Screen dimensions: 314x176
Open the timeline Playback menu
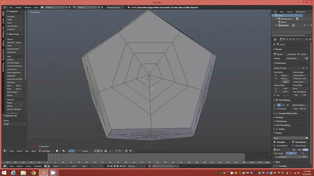[x=38, y=166]
